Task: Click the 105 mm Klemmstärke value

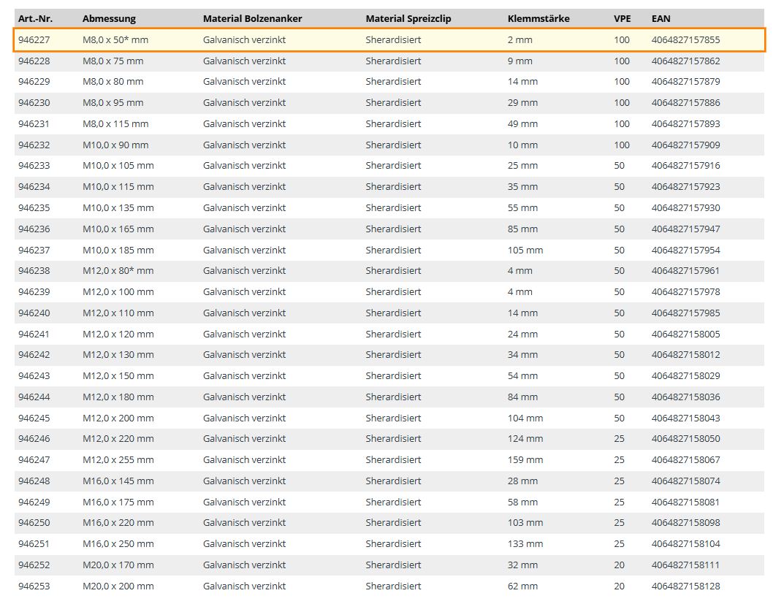Action: pyautogui.click(x=525, y=250)
